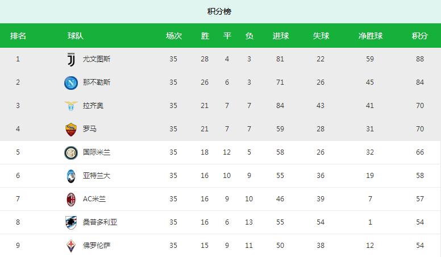
Task: Click the Juventus club logo
Action: 71,59
